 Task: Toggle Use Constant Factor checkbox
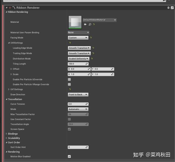[69, 119]
